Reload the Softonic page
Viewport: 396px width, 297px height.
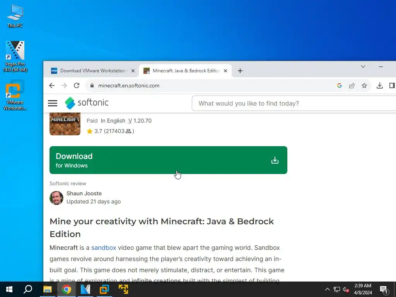[x=77, y=85]
